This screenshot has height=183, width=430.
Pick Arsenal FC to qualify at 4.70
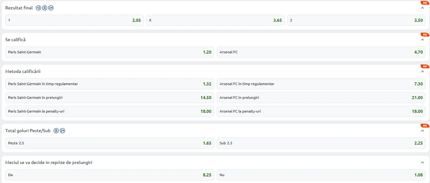point(321,52)
